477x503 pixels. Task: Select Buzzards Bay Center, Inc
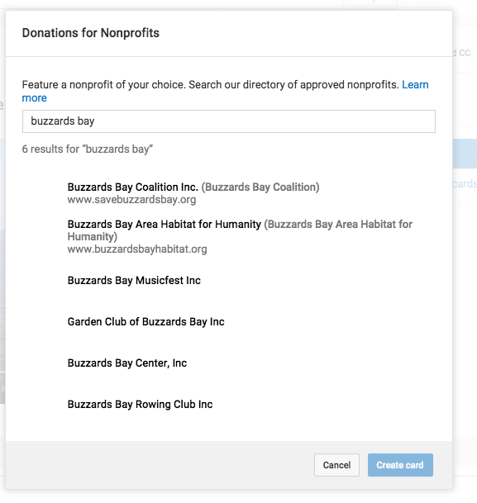point(127,363)
